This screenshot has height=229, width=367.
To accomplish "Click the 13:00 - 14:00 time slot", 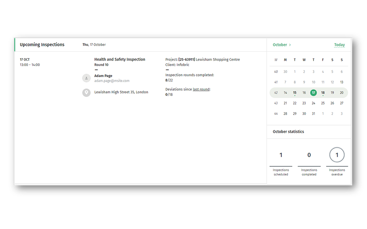I will 30,65.
